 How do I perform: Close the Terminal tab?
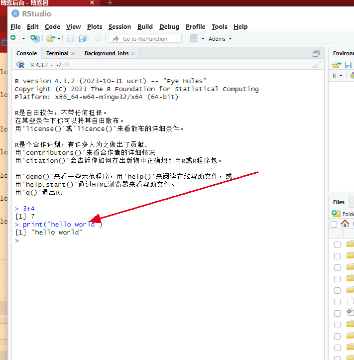coord(73,53)
